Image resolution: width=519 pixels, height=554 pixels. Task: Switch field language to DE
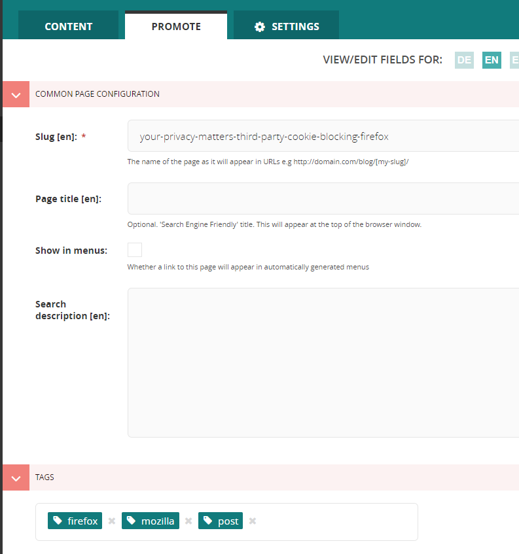pyautogui.click(x=464, y=60)
